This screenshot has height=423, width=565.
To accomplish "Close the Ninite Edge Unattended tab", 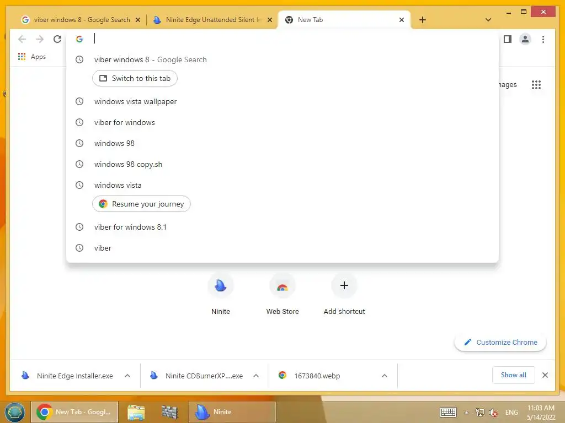I will 269,20.
